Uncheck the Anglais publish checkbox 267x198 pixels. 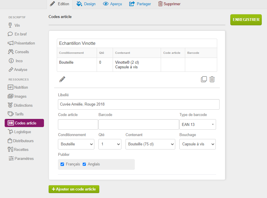point(84,164)
